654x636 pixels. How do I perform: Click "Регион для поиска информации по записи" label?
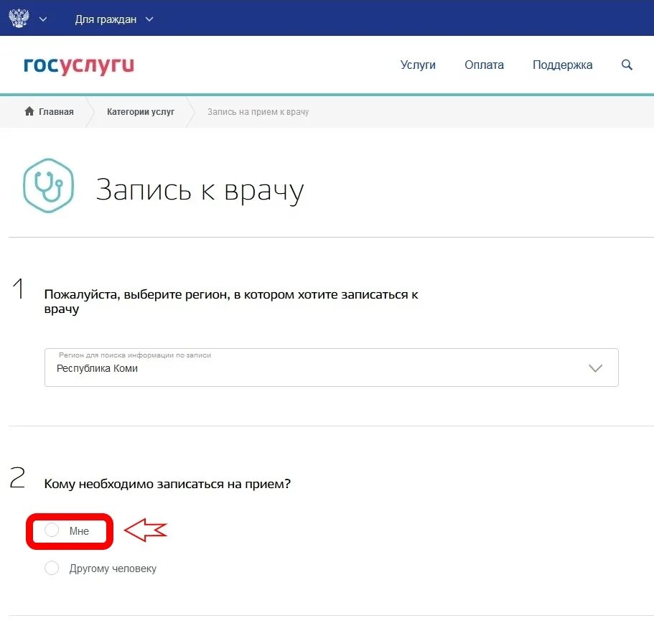coord(135,355)
